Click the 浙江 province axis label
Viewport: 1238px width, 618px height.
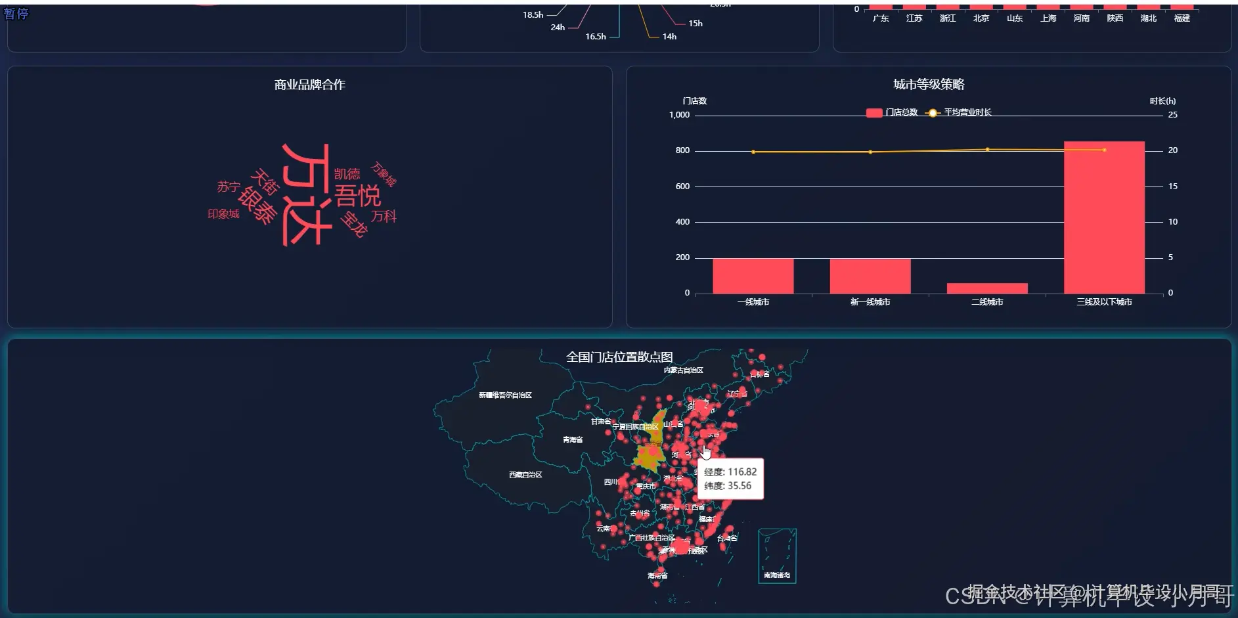pyautogui.click(x=948, y=18)
